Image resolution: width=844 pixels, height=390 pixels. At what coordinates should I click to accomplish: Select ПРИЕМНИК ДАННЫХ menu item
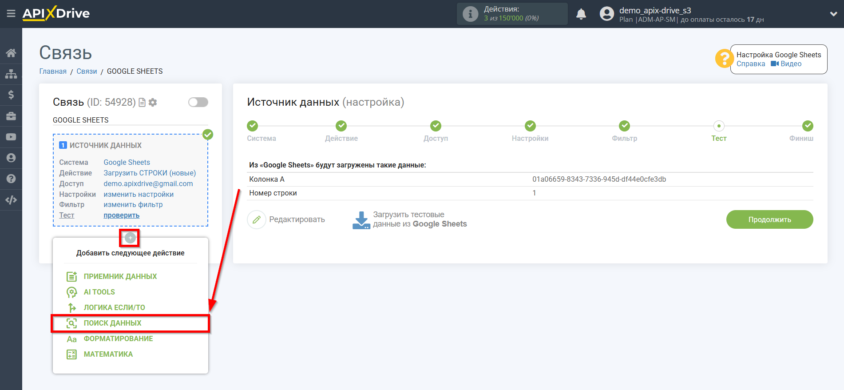(x=120, y=276)
